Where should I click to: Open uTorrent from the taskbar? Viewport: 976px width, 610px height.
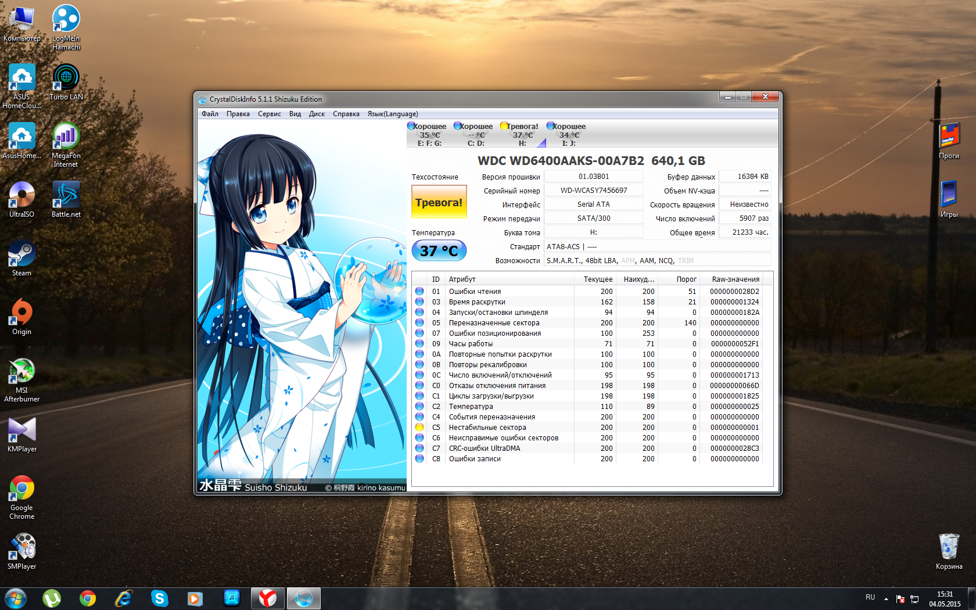52,598
